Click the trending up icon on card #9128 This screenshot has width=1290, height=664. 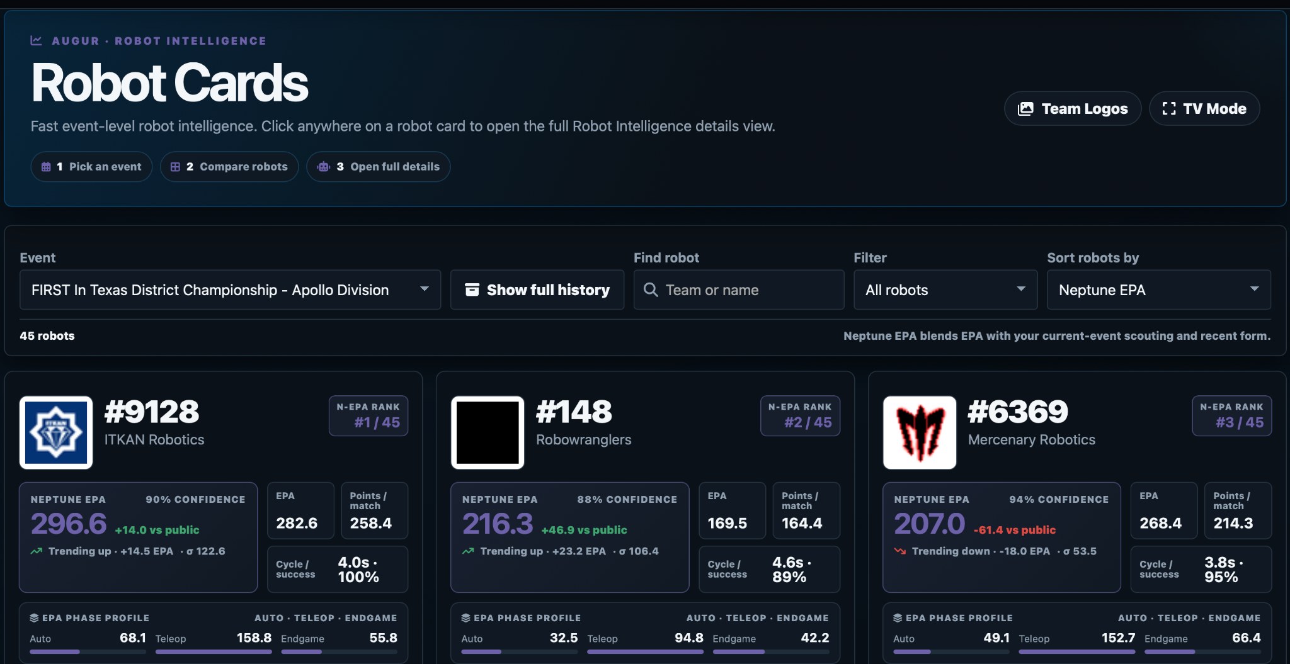coord(37,551)
